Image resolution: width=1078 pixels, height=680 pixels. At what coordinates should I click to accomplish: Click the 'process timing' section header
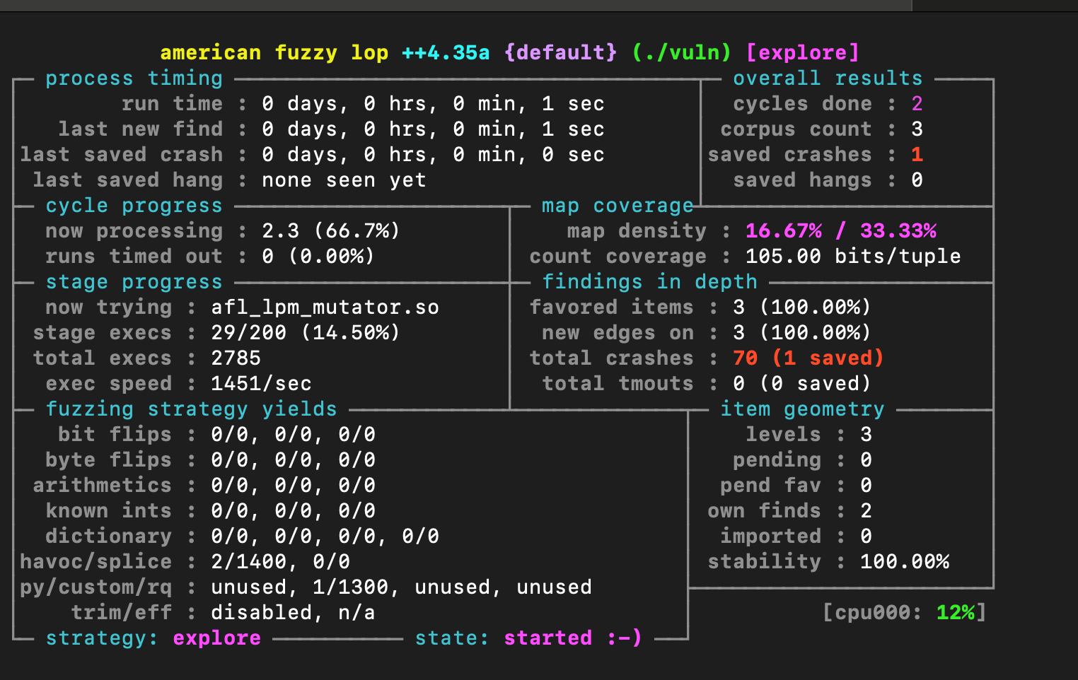coord(134,78)
